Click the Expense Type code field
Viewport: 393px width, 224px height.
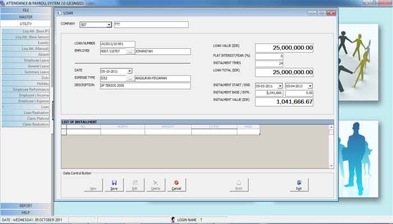coord(113,78)
